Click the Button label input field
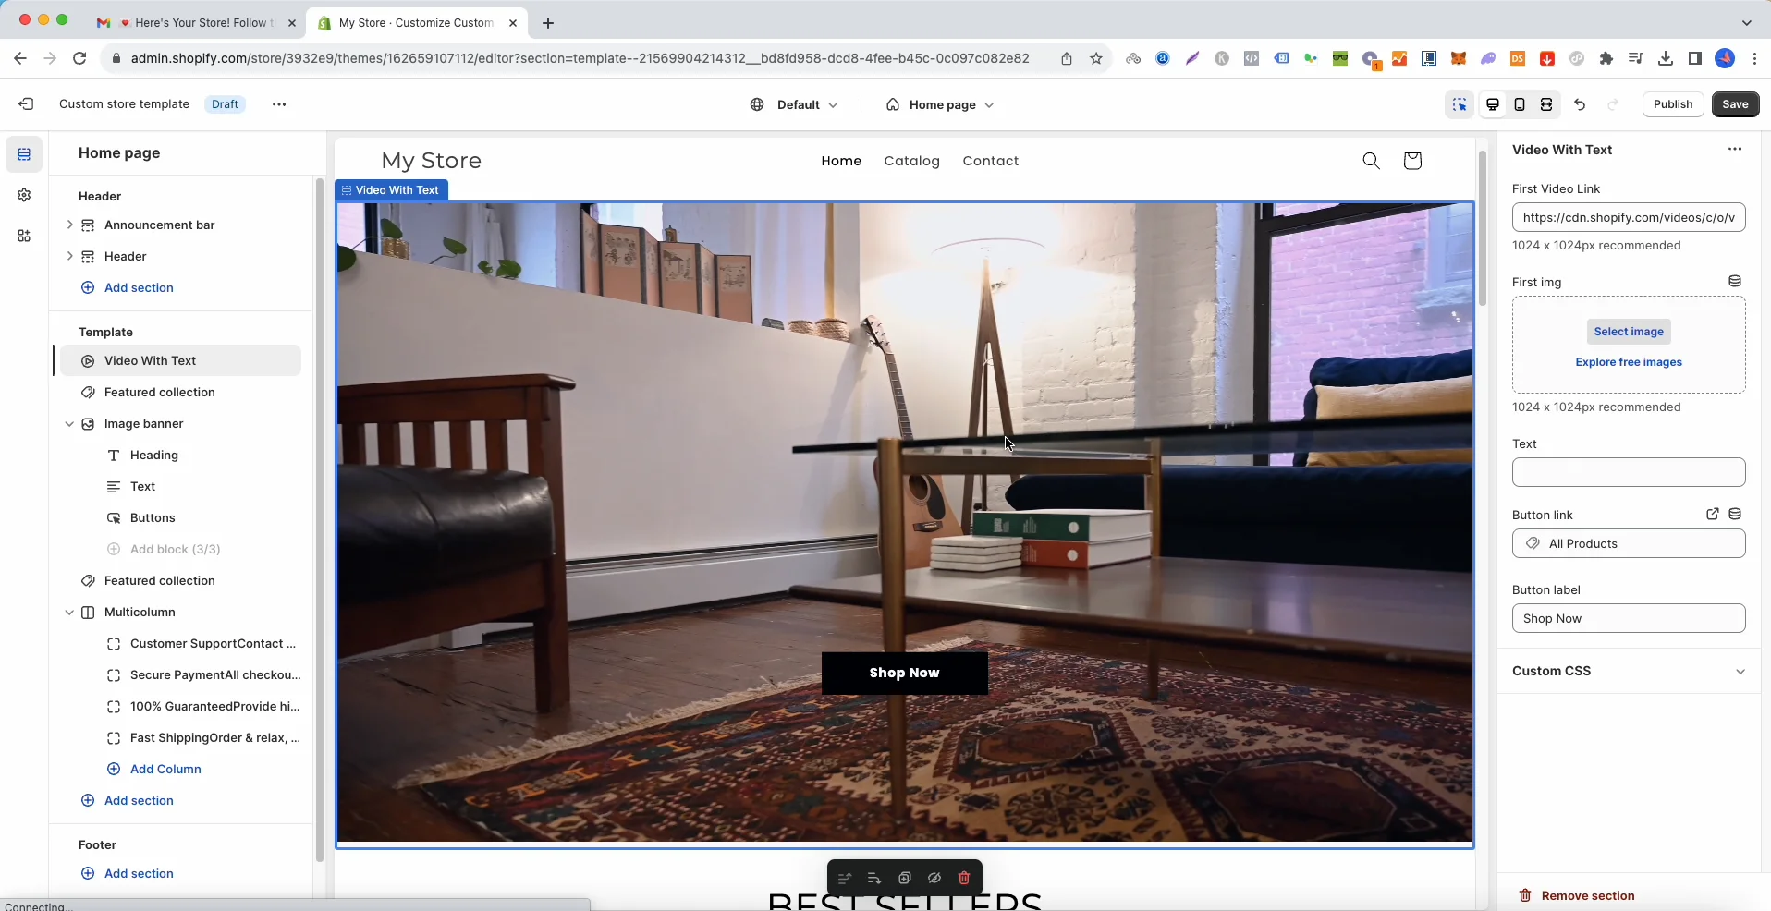The width and height of the screenshot is (1771, 911). point(1629,618)
